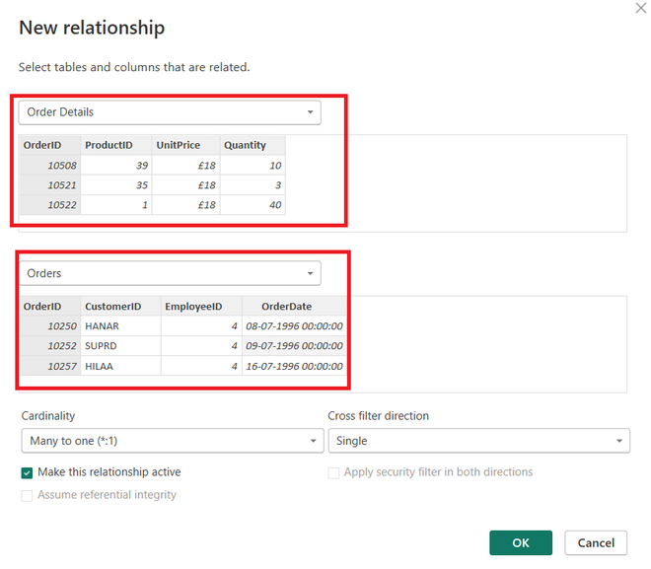Screen dimensions: 651x569
Task: Click the Cancel button
Action: 596,542
